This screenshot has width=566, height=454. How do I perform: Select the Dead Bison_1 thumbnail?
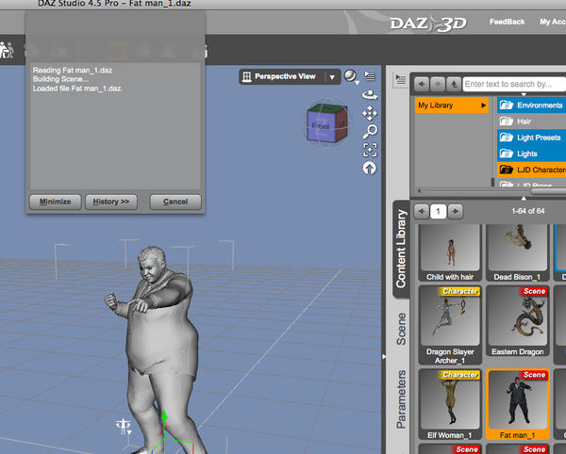coord(517,252)
